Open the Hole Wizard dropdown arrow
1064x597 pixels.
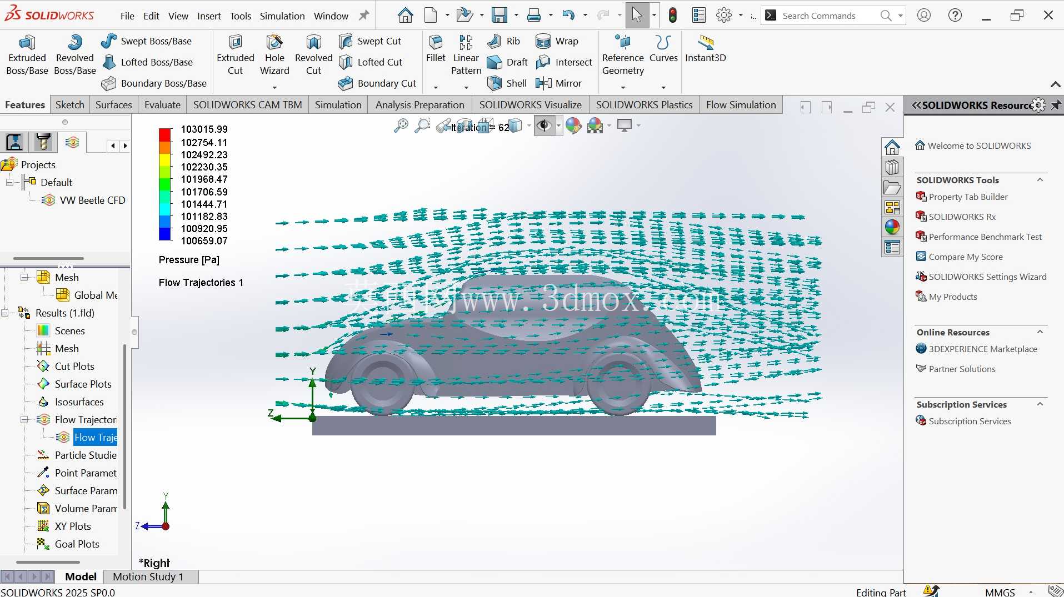point(274,87)
